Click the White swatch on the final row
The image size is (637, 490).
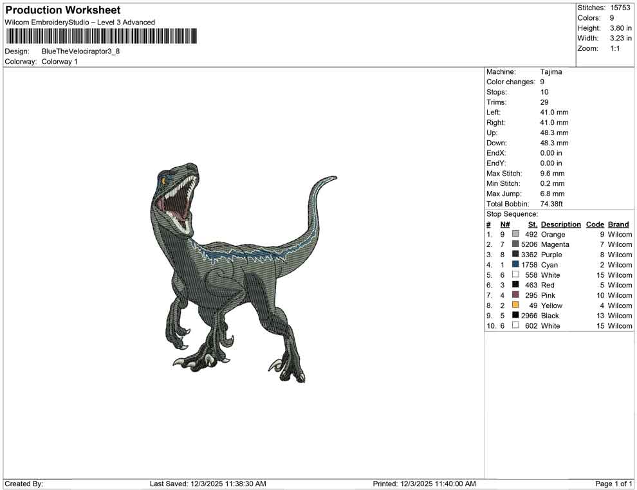pyautogui.click(x=514, y=326)
